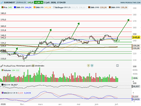The height and width of the screenshot is (106, 141).
Task: Open the WWW.PROREALTIME.COM link
Action: coord(130,3)
